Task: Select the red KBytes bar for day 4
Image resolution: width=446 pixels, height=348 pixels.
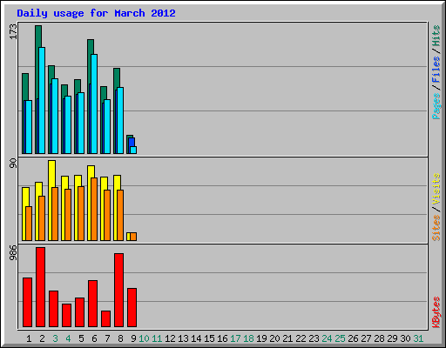Action: [66, 315]
